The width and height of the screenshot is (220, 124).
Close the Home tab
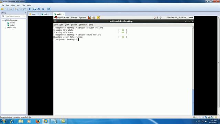38,14
